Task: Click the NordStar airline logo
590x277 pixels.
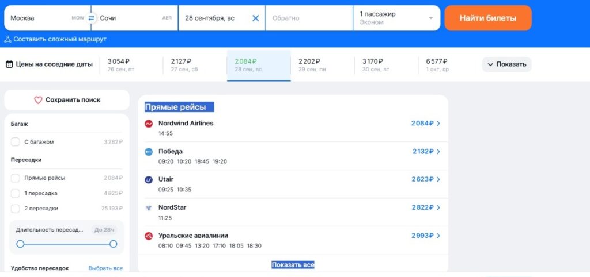Action: coord(149,208)
